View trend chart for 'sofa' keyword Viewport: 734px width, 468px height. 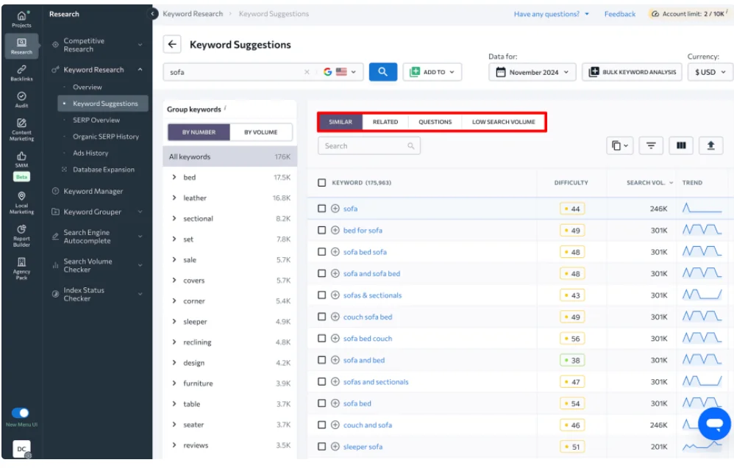702,209
